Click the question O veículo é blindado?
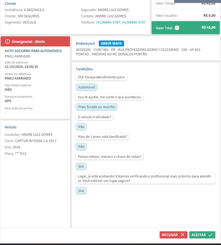 click(x=94, y=117)
